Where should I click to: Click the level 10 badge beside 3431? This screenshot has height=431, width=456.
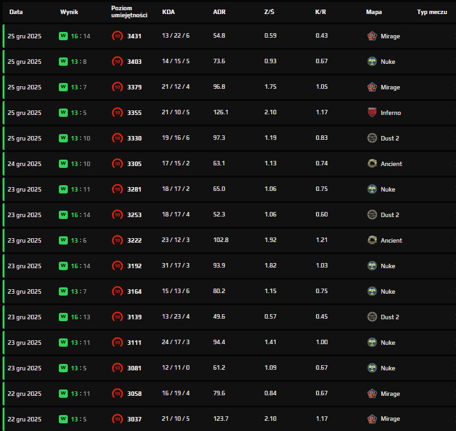(117, 36)
